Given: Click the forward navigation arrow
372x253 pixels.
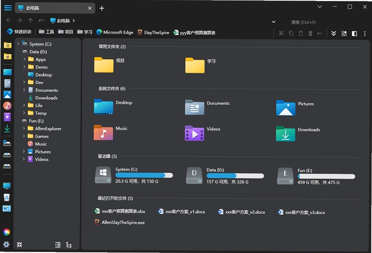Looking at the screenshot, I should click(20, 21).
